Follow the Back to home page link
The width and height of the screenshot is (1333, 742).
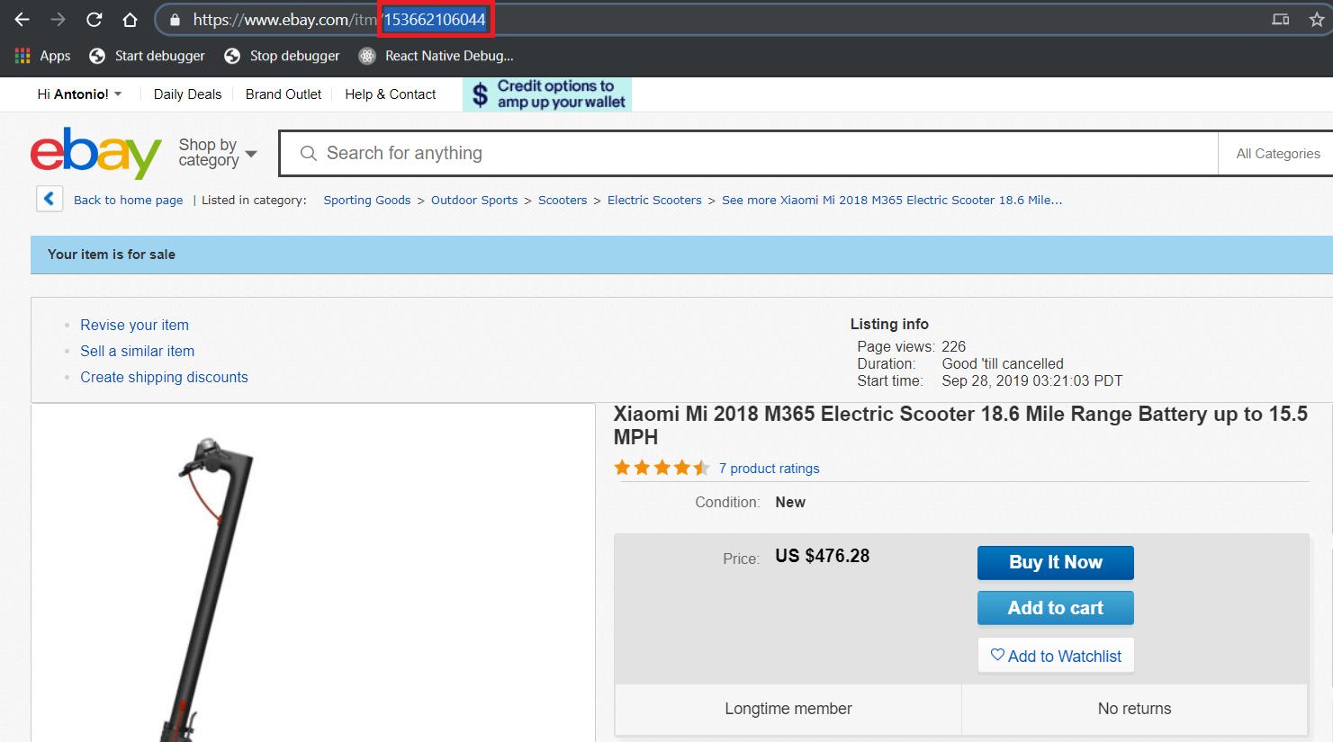[128, 201]
